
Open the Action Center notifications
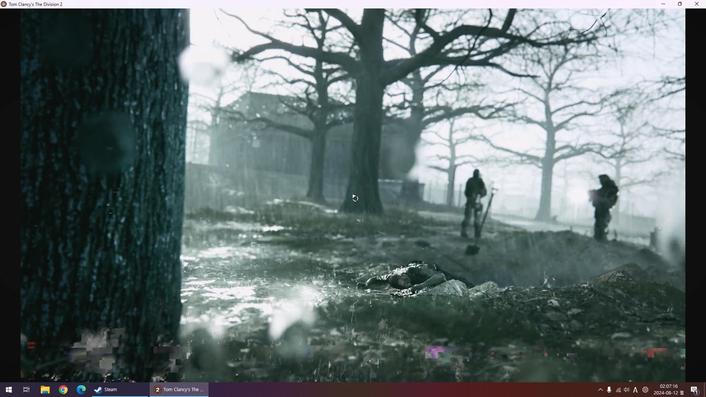pos(694,390)
